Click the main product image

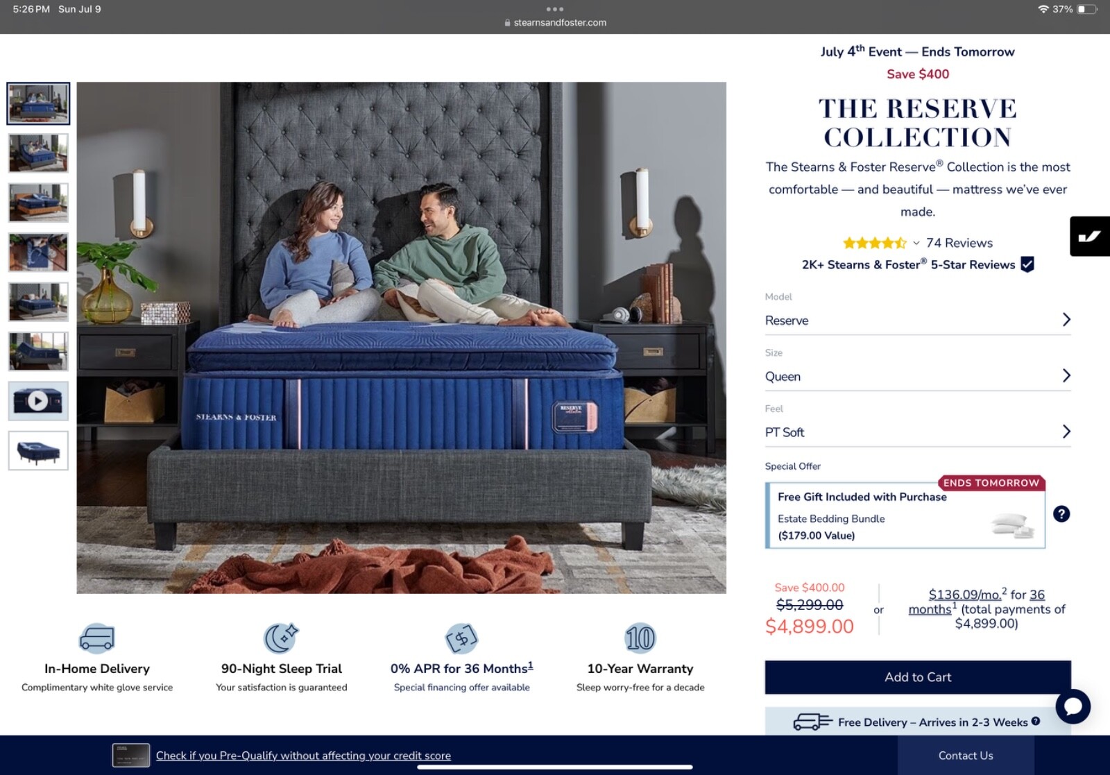(401, 338)
